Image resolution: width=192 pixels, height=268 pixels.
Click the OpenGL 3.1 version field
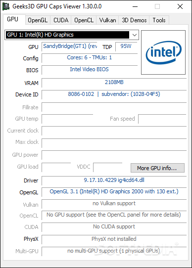click(114, 192)
